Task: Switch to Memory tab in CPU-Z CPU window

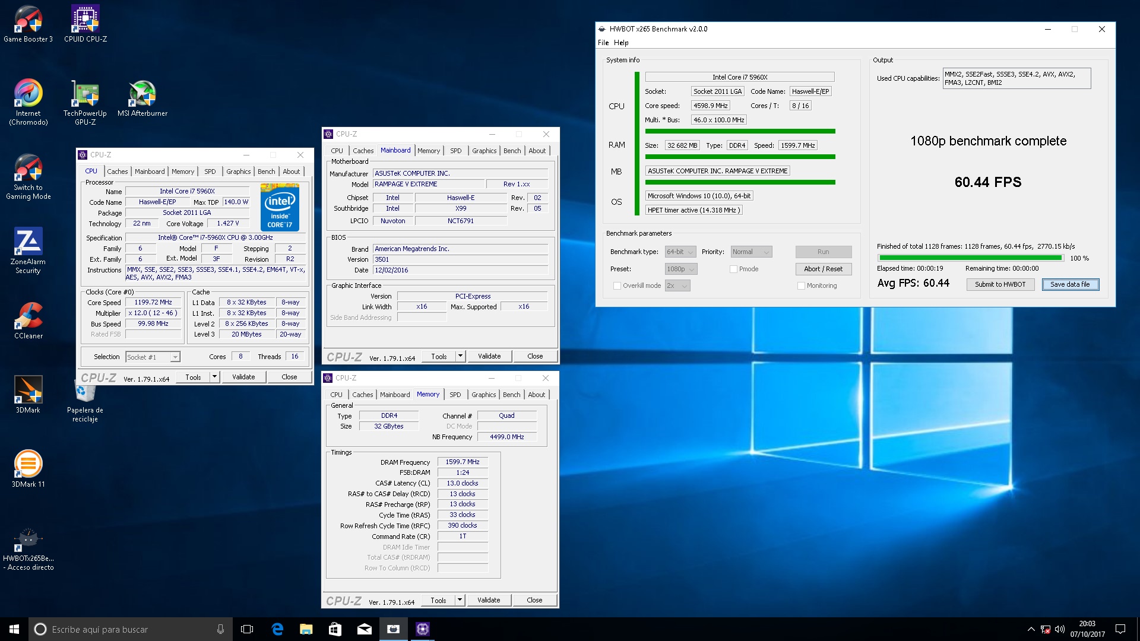Action: click(x=183, y=172)
